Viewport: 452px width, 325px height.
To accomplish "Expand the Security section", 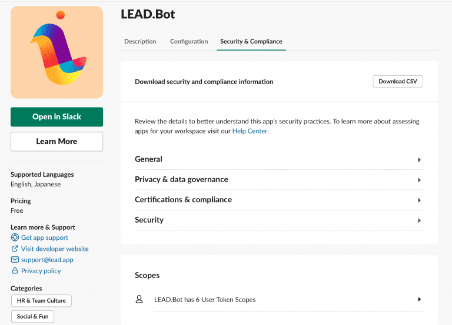I will 419,220.
